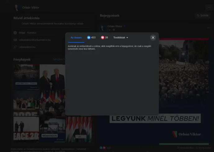Show Like reactions tab with 453
214x152 pixels.
click(x=91, y=38)
